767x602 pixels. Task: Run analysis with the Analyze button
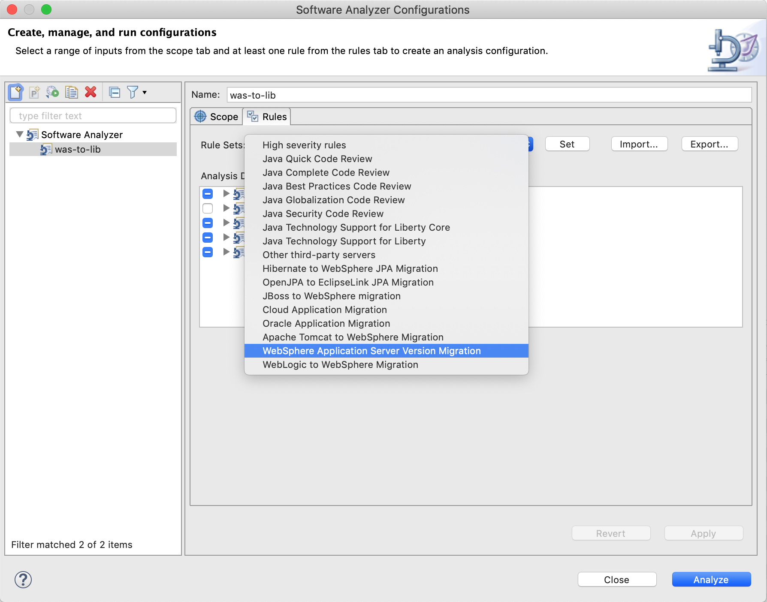(x=711, y=580)
